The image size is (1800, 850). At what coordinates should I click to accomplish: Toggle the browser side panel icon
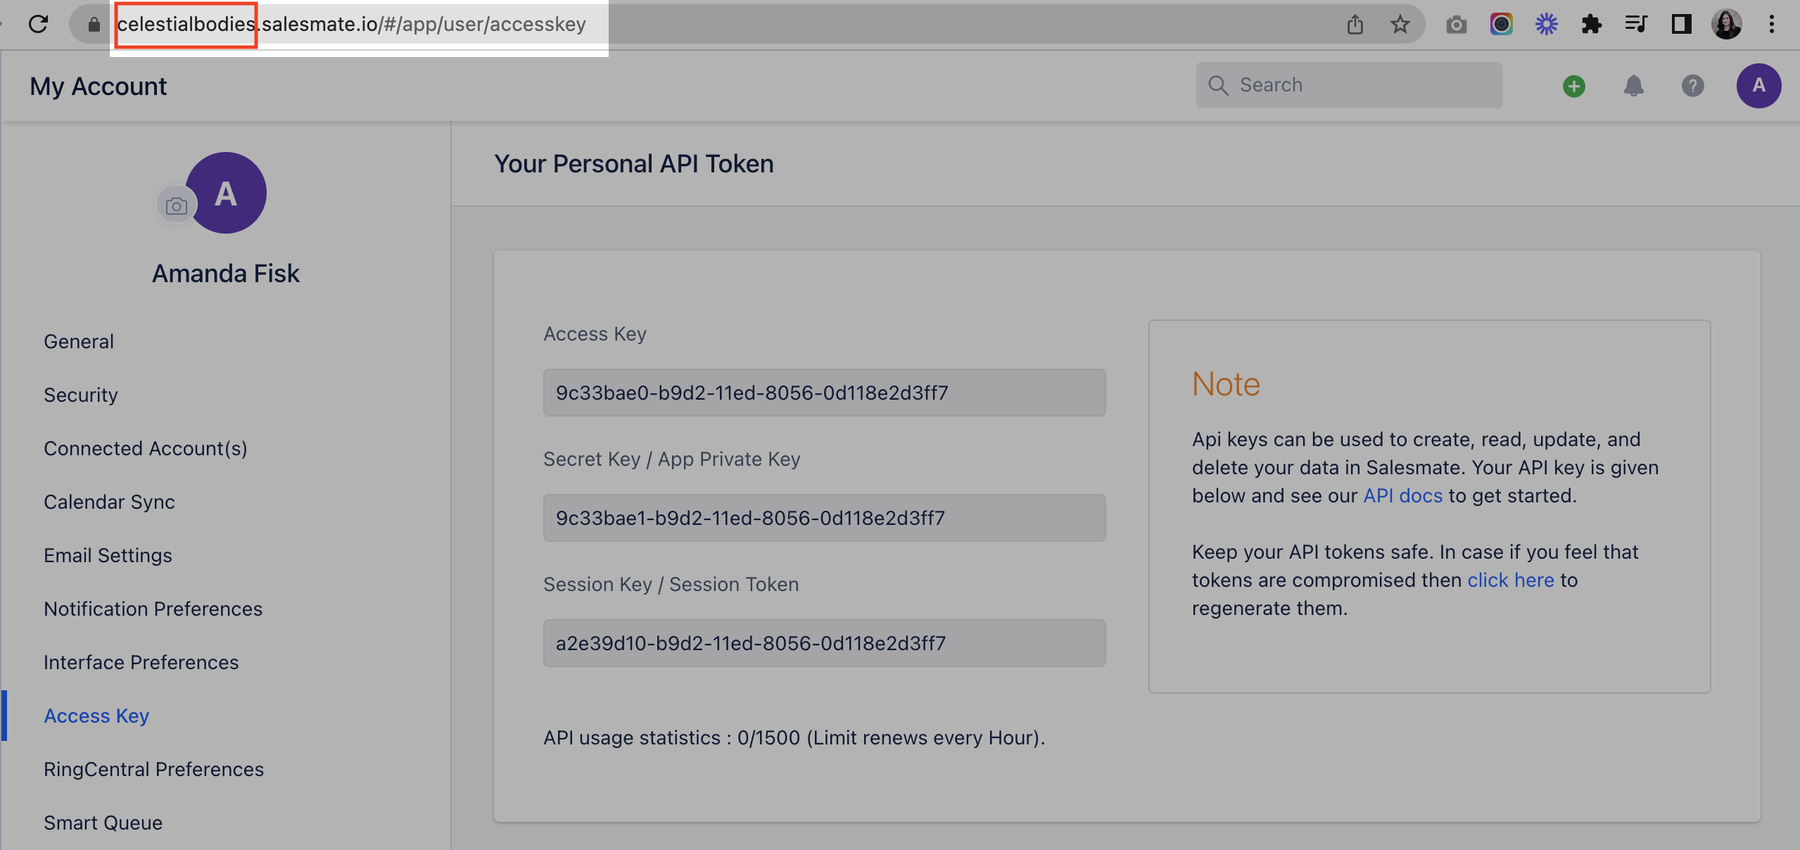click(x=1681, y=25)
